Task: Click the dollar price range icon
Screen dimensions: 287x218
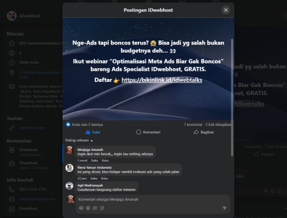Action: tap(11, 53)
